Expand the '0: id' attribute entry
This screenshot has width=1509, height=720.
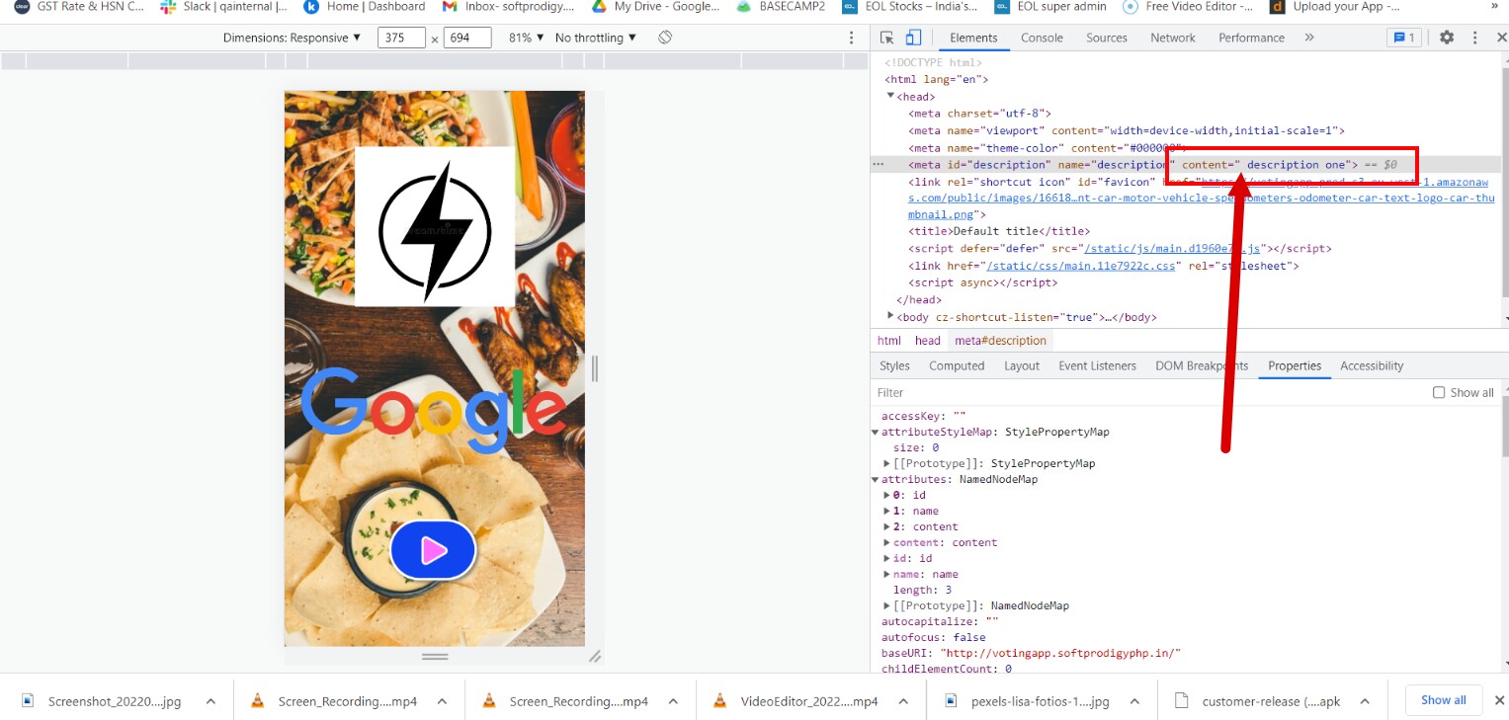click(886, 495)
